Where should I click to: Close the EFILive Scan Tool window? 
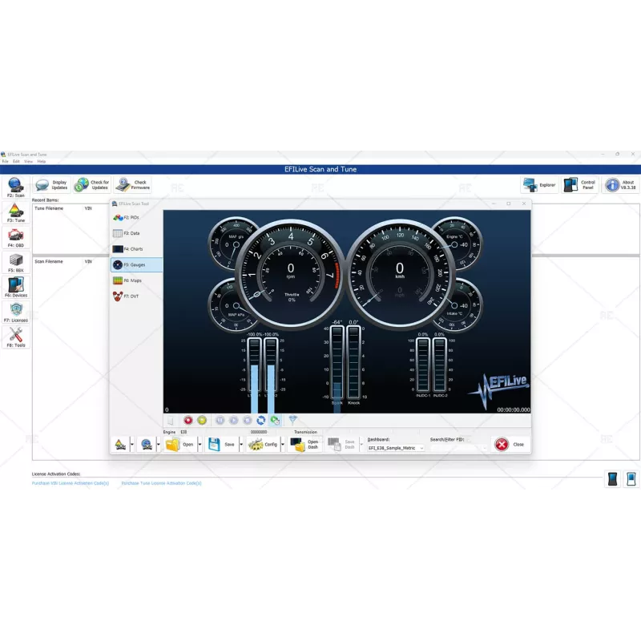click(525, 204)
